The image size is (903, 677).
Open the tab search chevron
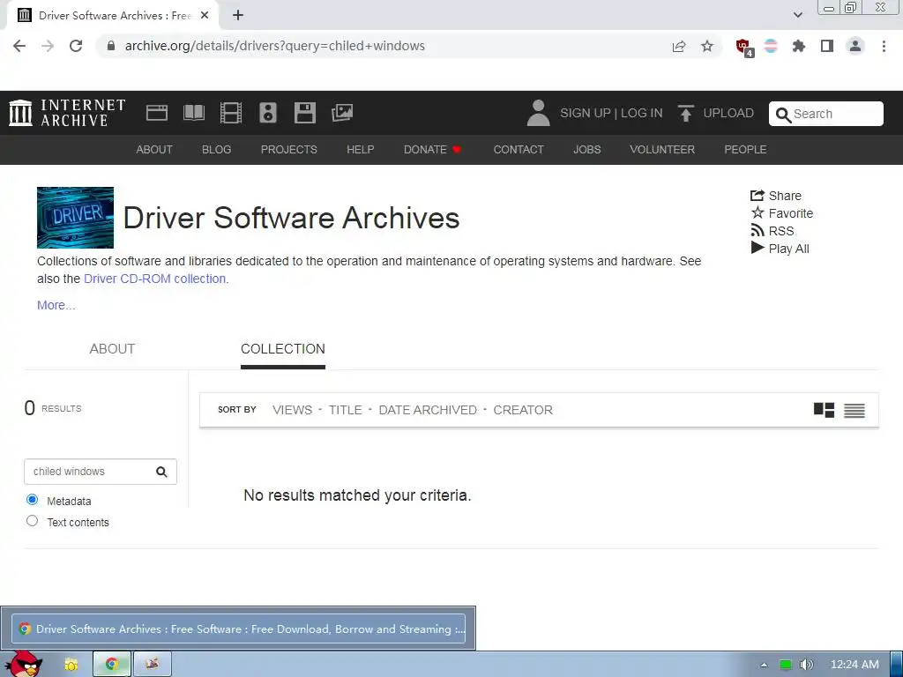point(797,16)
